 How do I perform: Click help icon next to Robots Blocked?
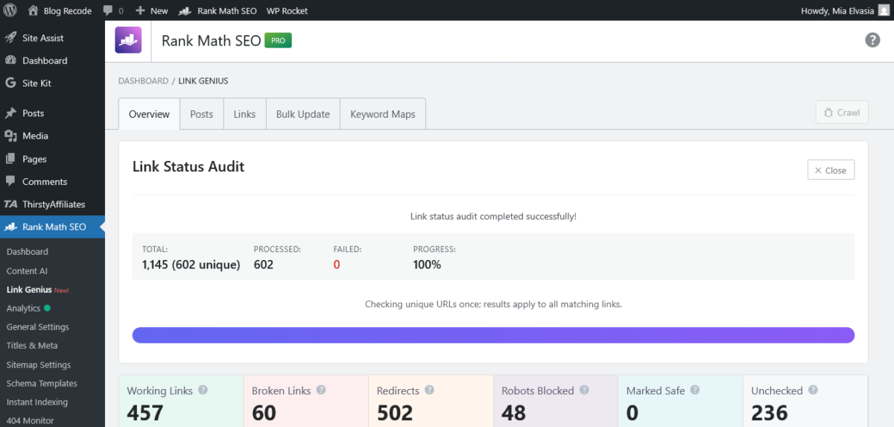(584, 390)
